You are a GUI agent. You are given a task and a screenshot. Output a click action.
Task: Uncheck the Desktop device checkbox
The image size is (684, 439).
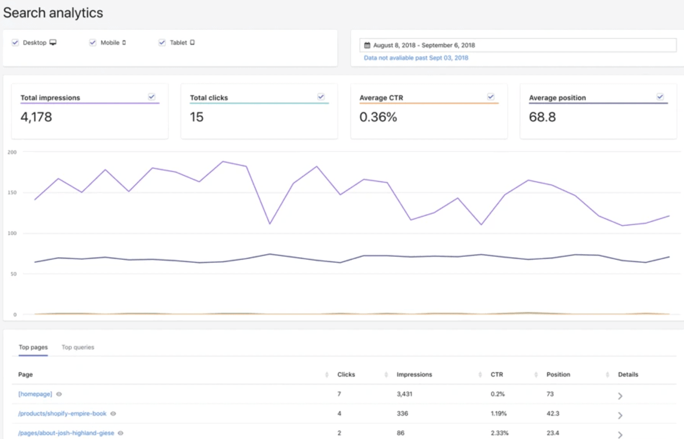coord(15,43)
